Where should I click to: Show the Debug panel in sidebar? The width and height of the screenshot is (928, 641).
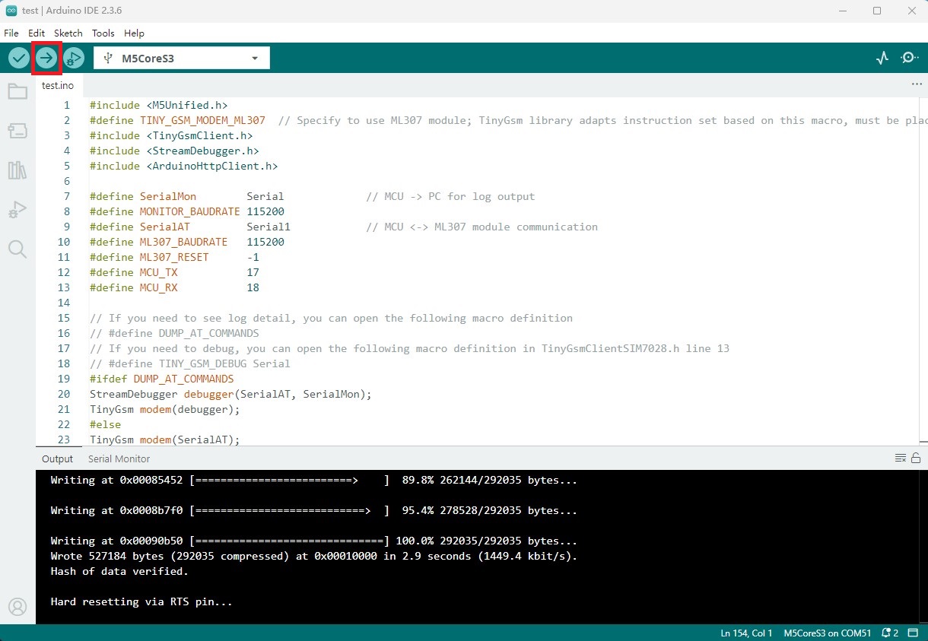click(17, 210)
